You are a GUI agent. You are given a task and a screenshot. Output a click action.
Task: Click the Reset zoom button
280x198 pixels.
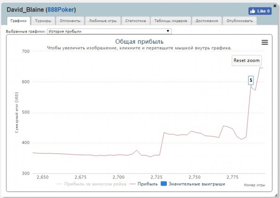tap(247, 61)
